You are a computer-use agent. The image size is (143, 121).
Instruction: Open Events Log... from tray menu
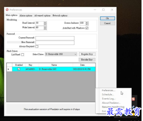109,99
